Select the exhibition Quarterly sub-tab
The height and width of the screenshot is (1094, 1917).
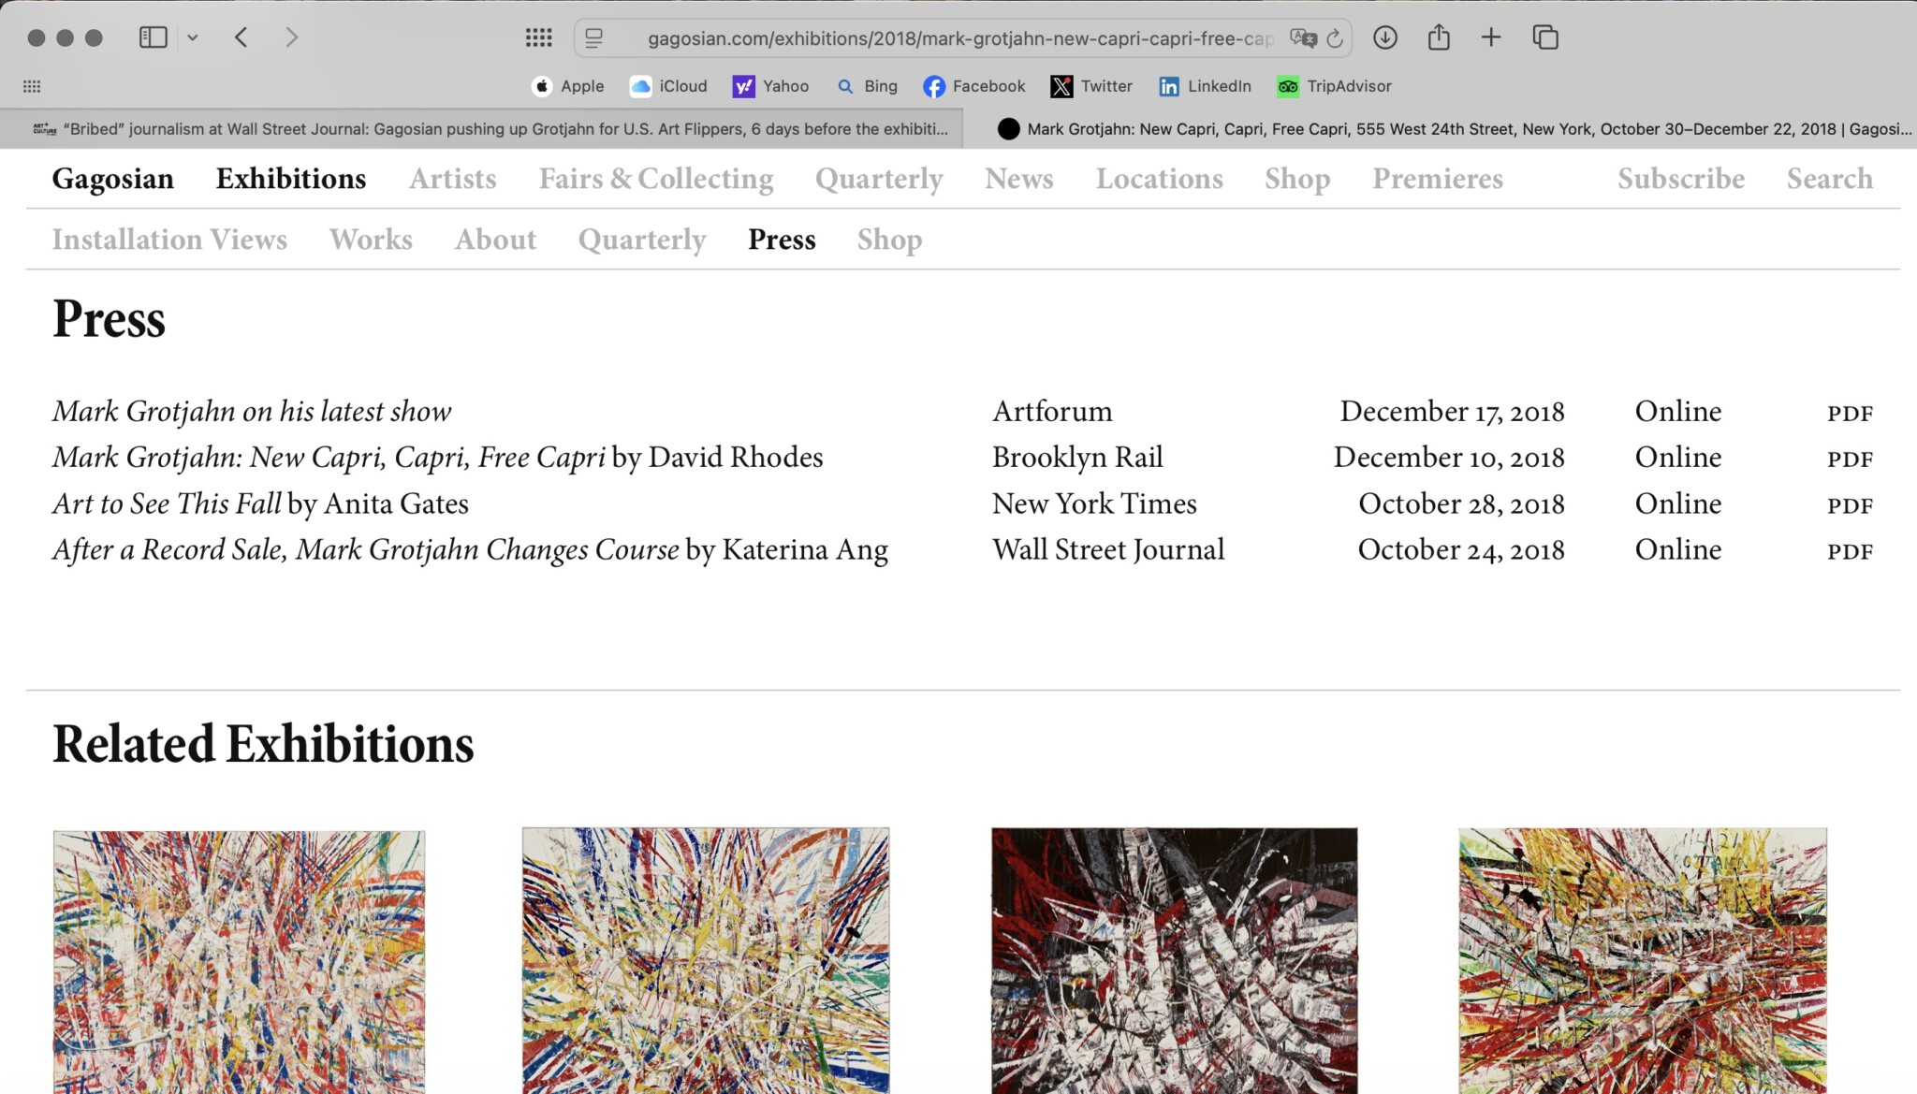[x=641, y=240]
